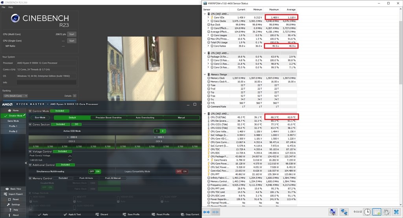This screenshot has height=218, width=403.
Task: Expand Core VIDs row in HWiNFO
Action: click(208, 17)
